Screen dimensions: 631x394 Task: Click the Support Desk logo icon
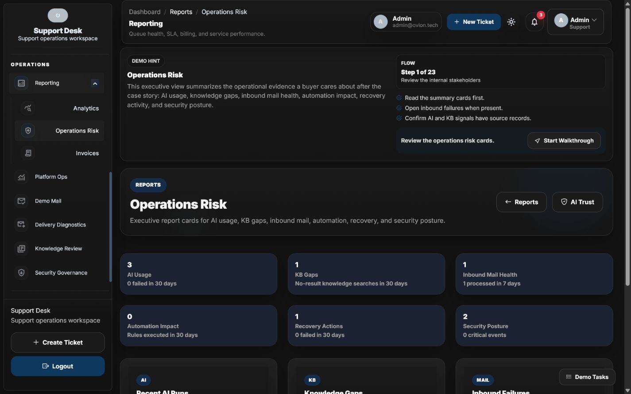(58, 15)
